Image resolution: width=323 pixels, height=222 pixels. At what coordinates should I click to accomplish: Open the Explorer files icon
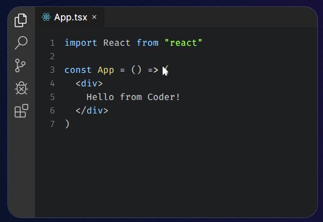coord(20,20)
